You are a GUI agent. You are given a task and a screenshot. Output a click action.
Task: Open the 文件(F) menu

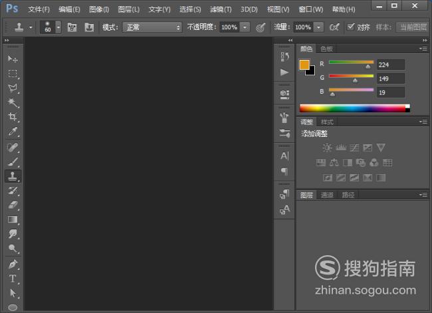[39, 10]
